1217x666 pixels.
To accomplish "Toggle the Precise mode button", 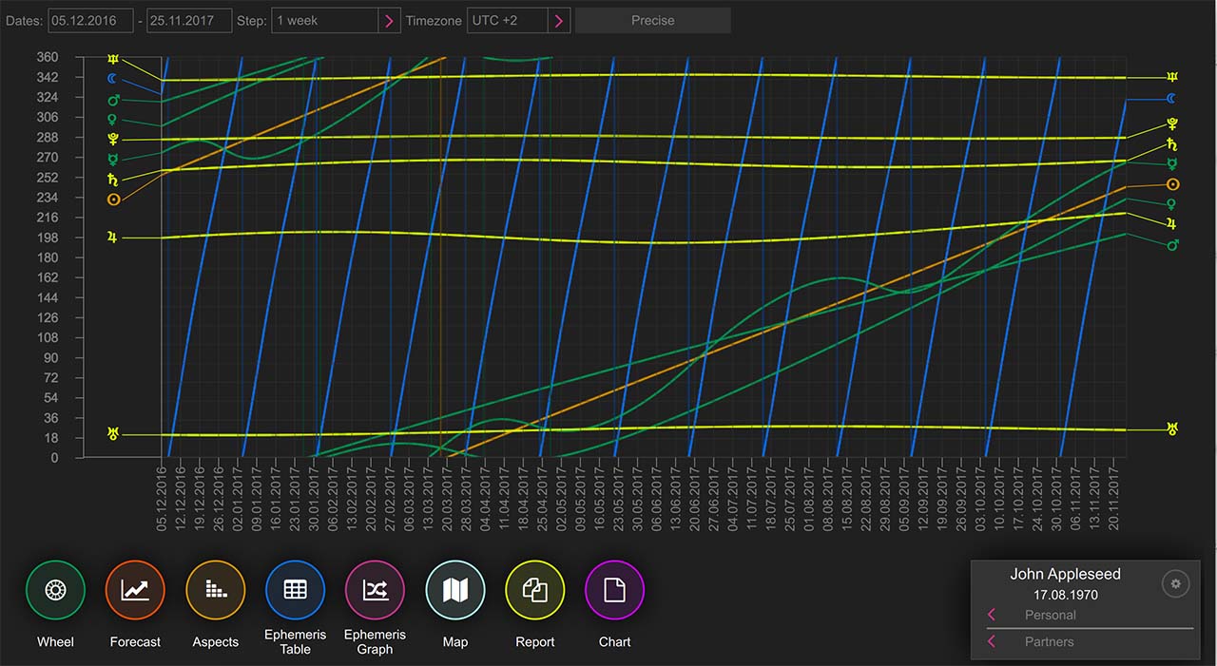I will point(652,21).
